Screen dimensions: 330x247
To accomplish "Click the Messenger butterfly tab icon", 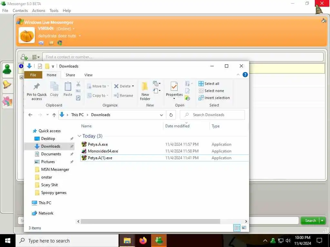I will (8, 101).
